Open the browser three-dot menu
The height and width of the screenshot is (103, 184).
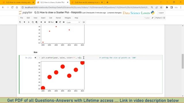pos(181,7)
